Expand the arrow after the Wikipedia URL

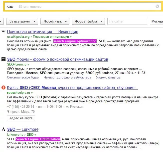pyautogui.click(x=71, y=37)
